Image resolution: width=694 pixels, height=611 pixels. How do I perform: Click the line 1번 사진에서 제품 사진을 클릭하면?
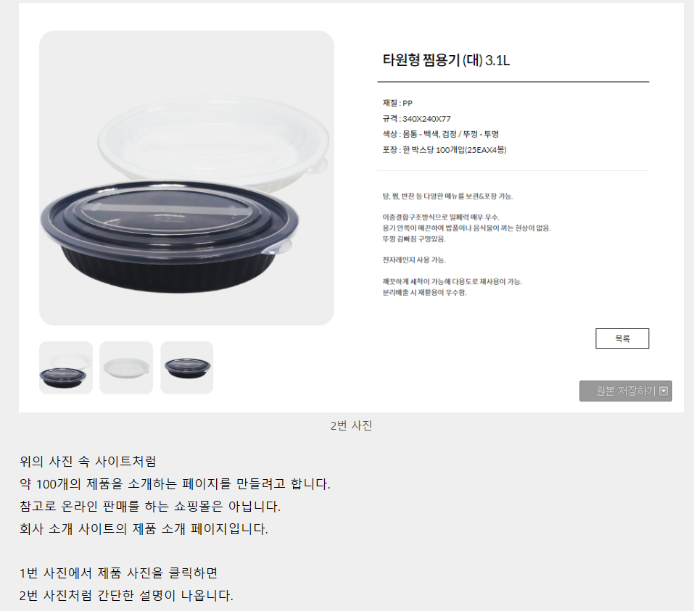pos(118,573)
